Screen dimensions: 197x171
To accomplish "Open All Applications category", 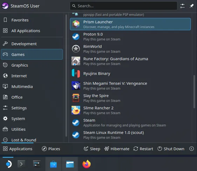I will [32, 30].
